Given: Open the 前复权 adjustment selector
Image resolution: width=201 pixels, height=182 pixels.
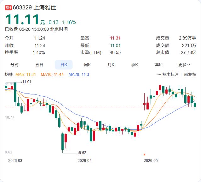Looking at the screenshot, I should pyautogui.click(x=190, y=74).
